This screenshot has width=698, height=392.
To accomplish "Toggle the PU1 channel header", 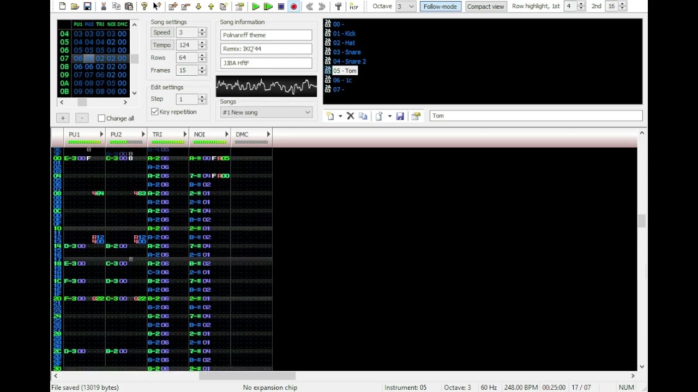I will click(x=74, y=134).
